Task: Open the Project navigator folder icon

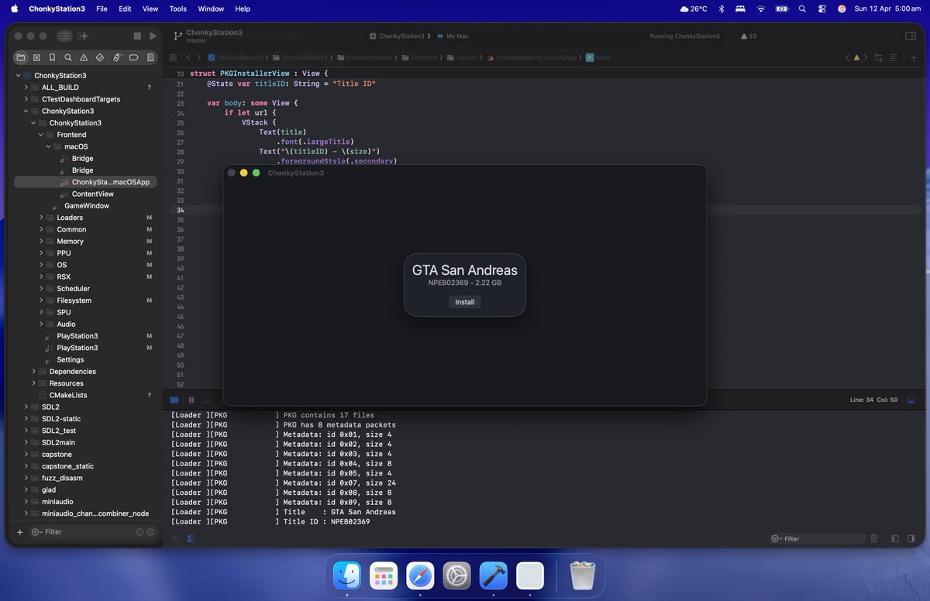Action: point(20,57)
